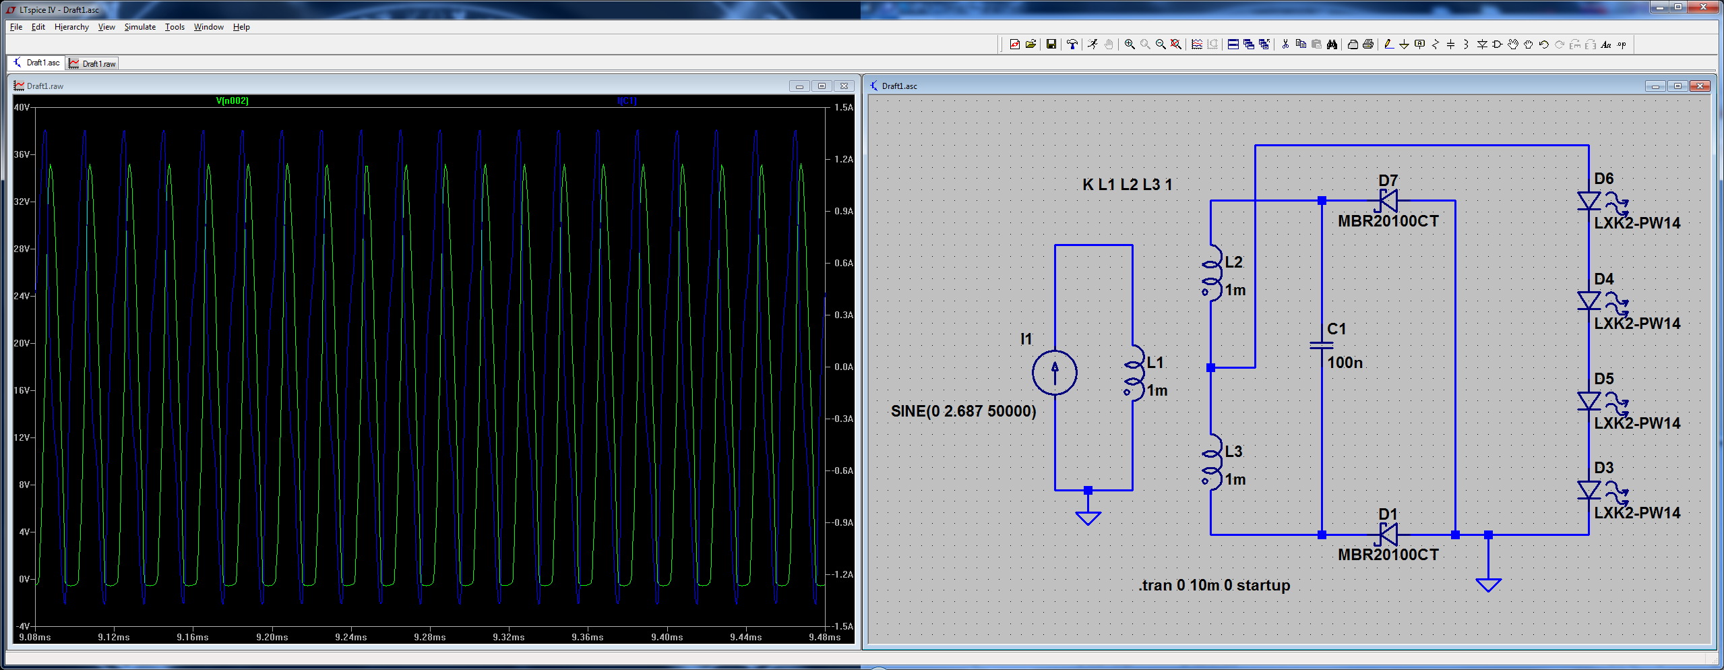The height and width of the screenshot is (670, 1724).
Task: Open a file with the folder icon
Action: click(x=1030, y=44)
